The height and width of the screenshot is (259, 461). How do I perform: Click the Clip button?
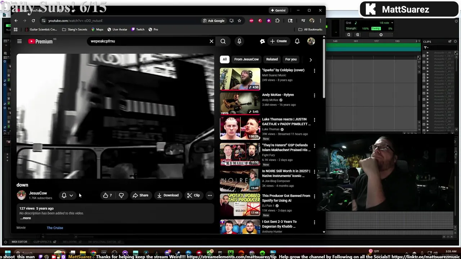[193, 195]
